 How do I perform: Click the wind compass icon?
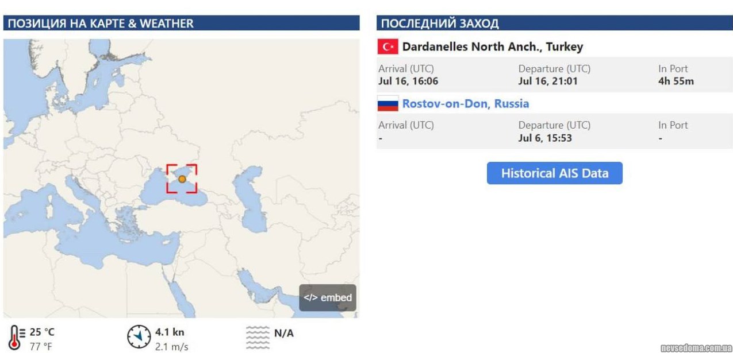coord(139,337)
